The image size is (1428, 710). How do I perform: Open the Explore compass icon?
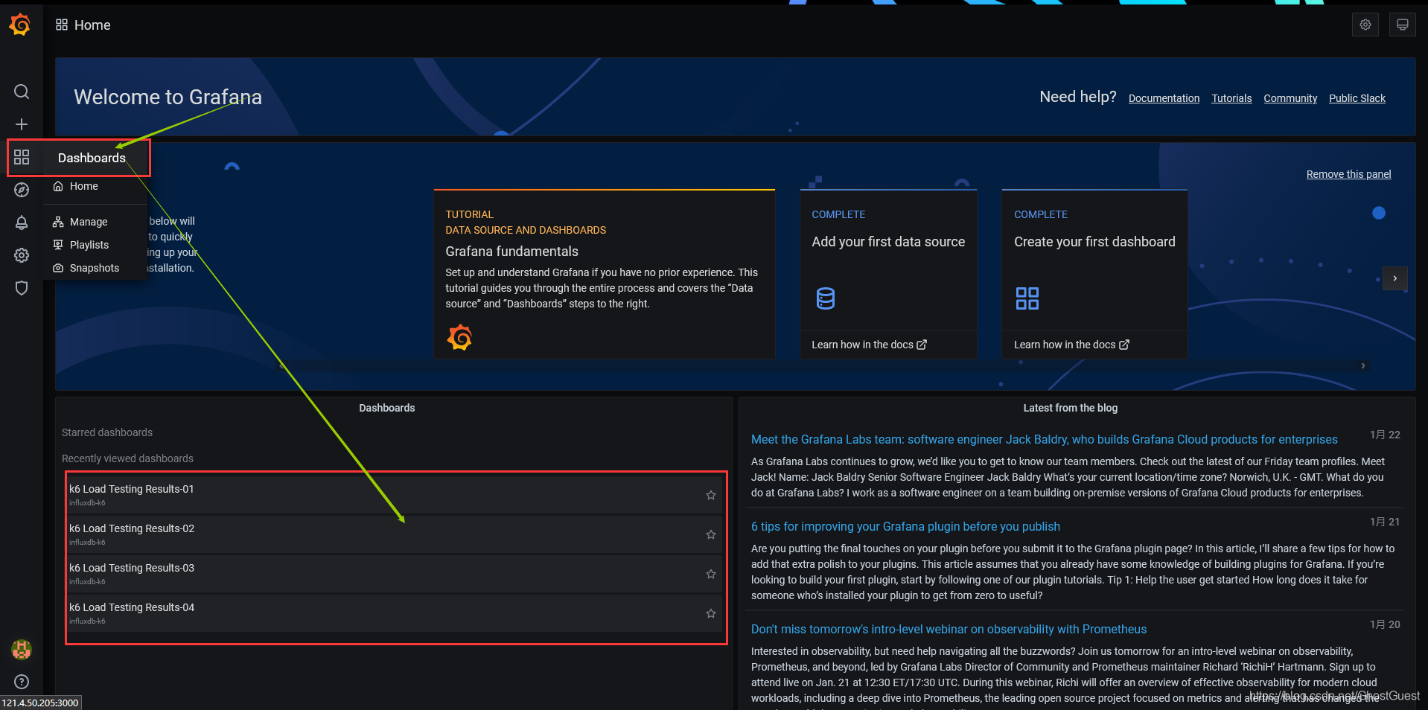coord(22,190)
